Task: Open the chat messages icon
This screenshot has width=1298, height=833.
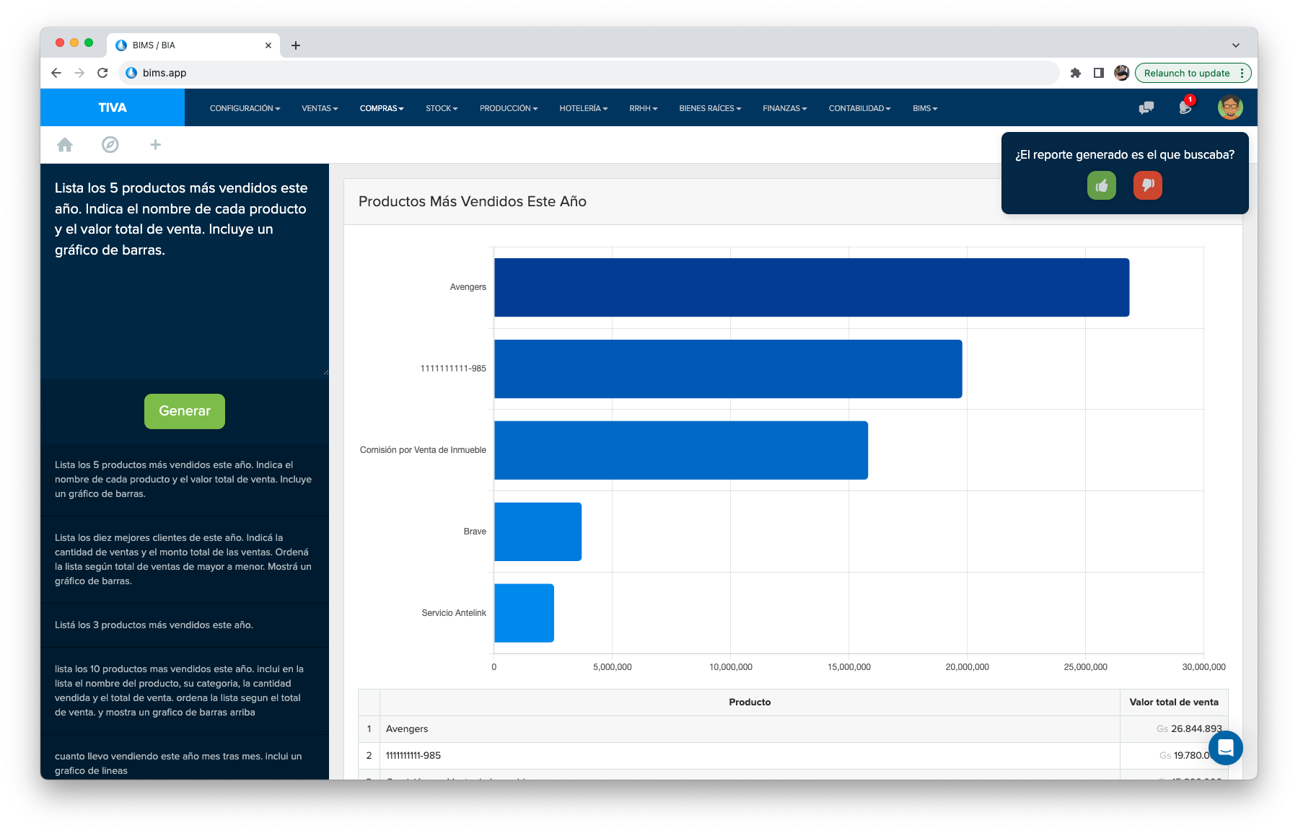Action: [x=1146, y=108]
